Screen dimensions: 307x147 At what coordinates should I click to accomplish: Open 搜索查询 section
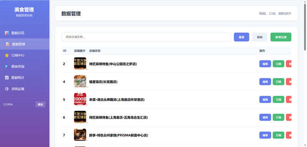click(x=25, y=66)
